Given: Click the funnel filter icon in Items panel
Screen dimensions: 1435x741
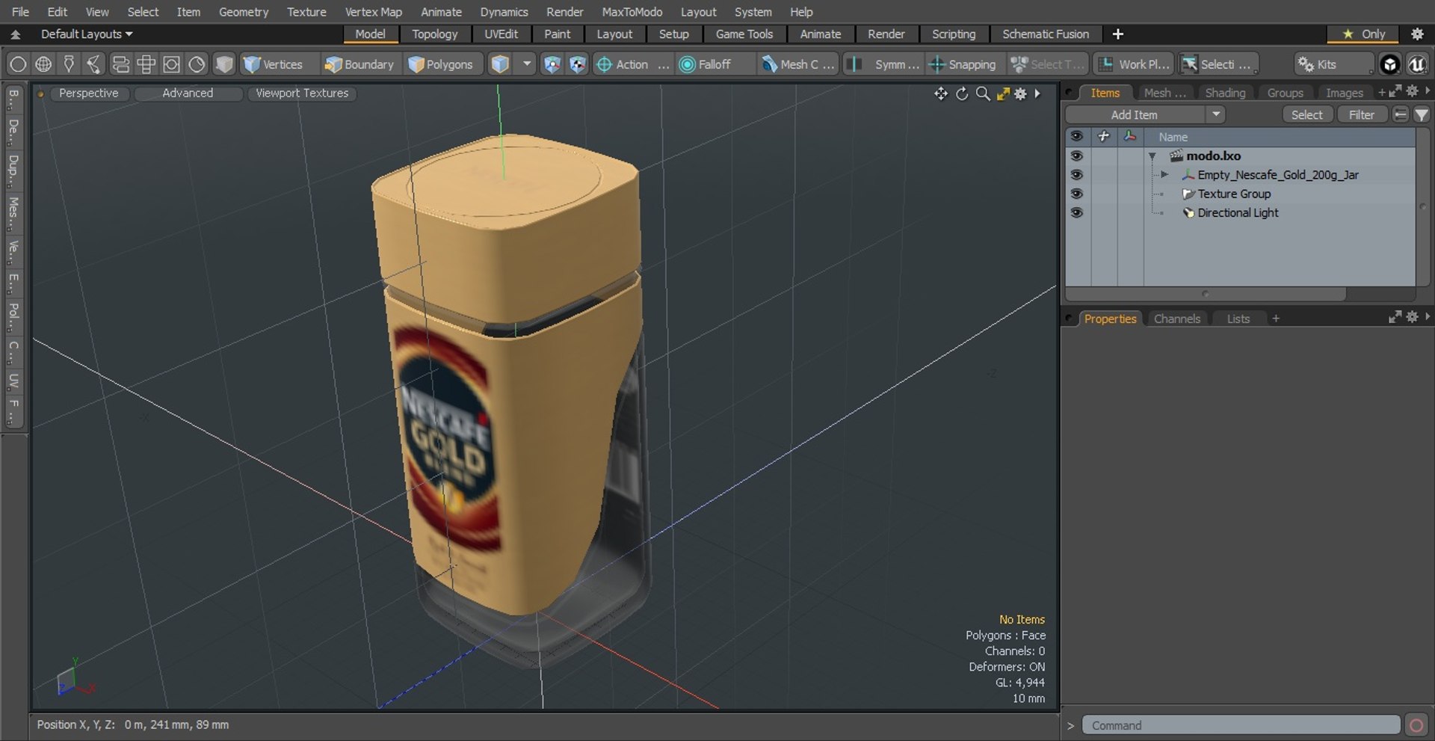Looking at the screenshot, I should [x=1422, y=114].
